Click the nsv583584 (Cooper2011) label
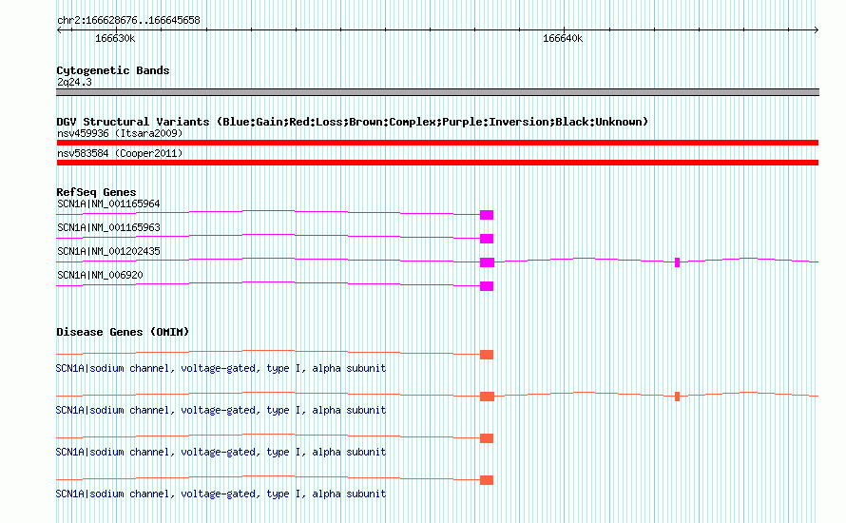Screen dimensions: 846x523 (x=120, y=153)
